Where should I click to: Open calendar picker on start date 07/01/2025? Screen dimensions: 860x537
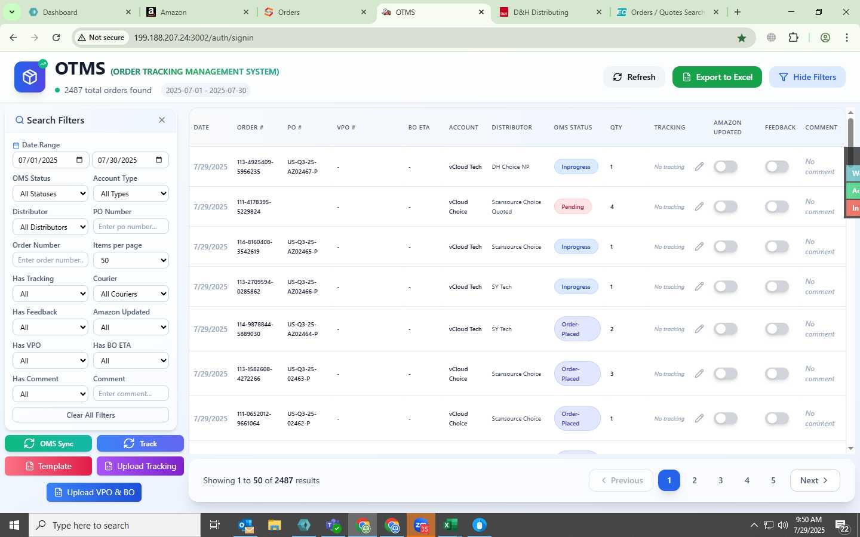79,160
